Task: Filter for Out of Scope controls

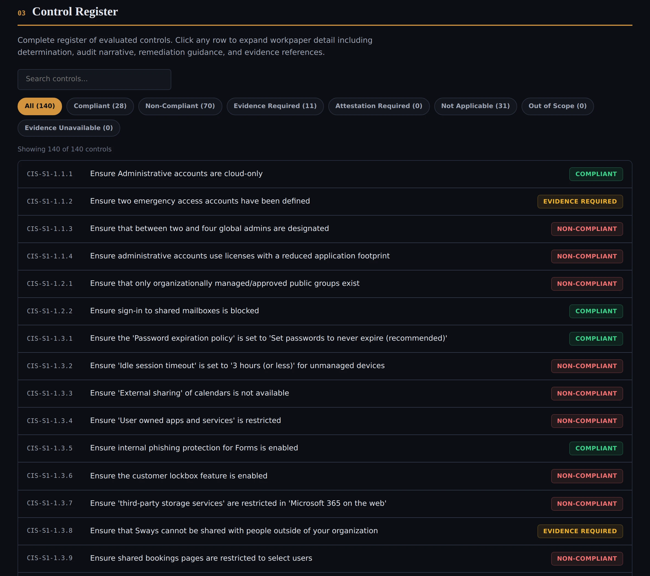Action: tap(557, 106)
